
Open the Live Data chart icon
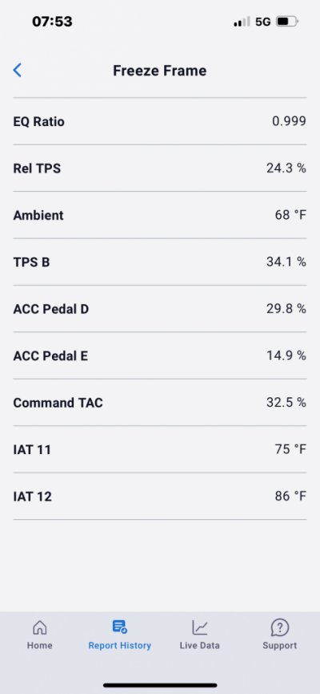point(199,627)
